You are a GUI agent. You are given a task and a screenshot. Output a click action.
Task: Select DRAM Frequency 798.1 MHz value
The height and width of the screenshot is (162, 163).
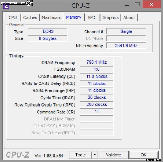pyautogui.click(x=97, y=62)
